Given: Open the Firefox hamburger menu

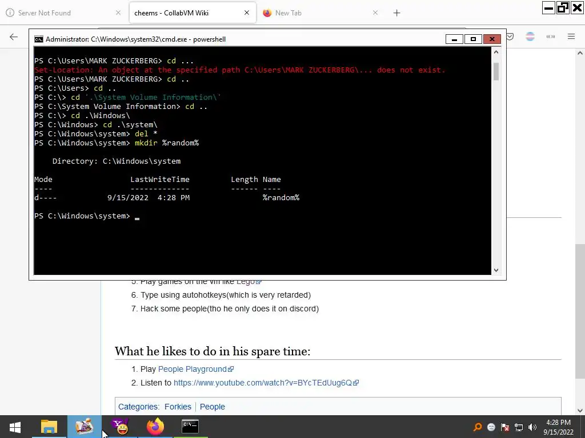Looking at the screenshot, I should [571, 36].
